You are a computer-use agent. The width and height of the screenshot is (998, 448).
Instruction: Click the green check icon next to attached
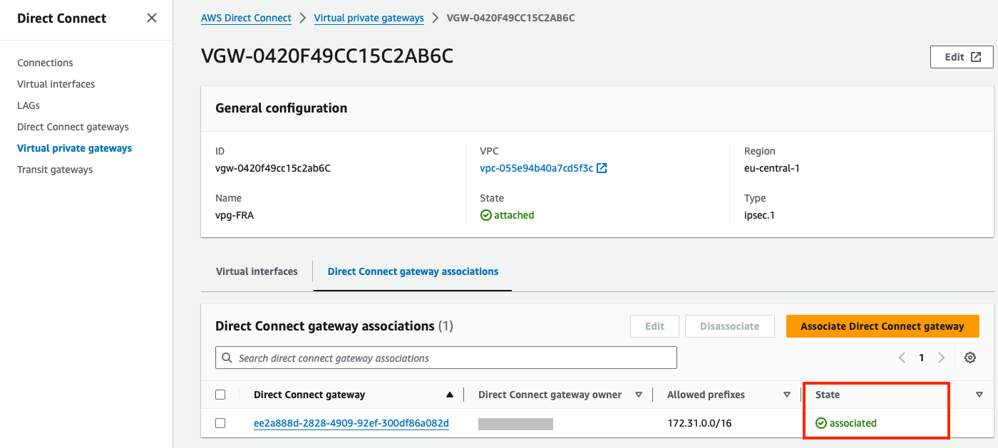click(x=486, y=215)
